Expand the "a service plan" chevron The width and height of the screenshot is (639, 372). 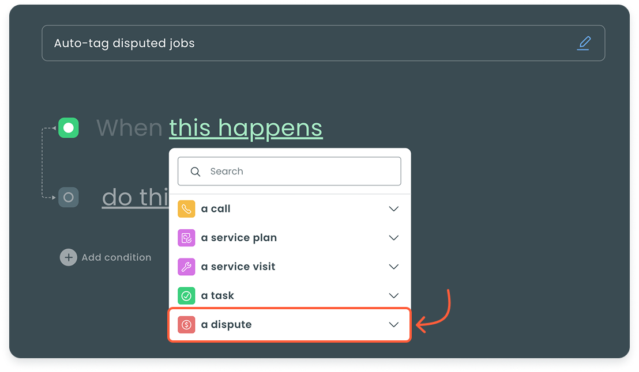pyautogui.click(x=394, y=238)
